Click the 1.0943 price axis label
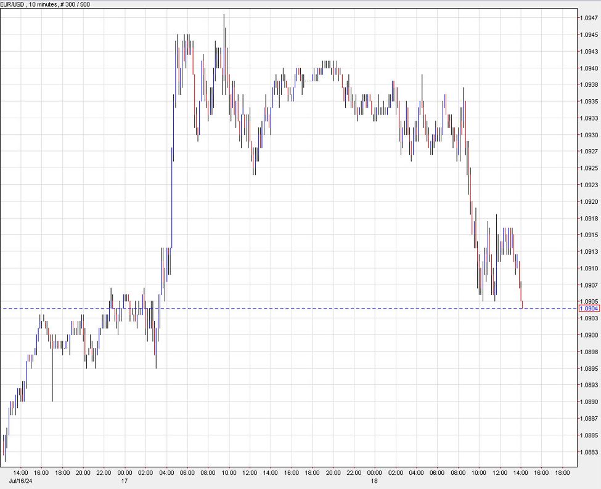The height and width of the screenshot is (489, 601). (x=589, y=51)
